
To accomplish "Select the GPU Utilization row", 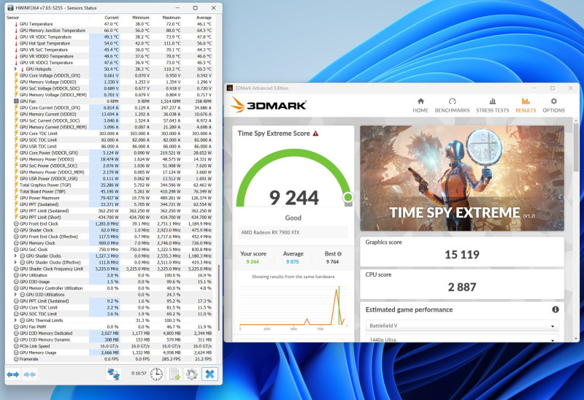I will pos(109,275).
